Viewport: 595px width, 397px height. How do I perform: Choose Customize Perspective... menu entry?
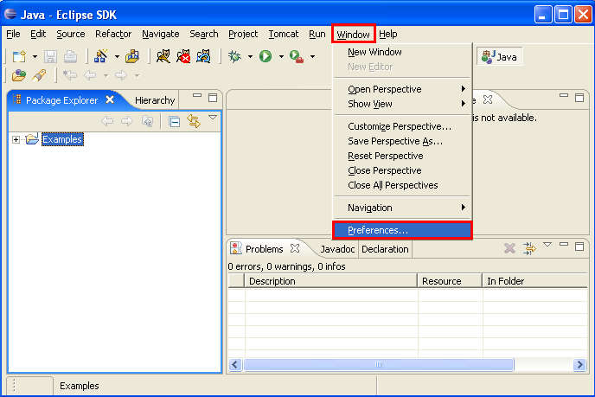point(399,126)
